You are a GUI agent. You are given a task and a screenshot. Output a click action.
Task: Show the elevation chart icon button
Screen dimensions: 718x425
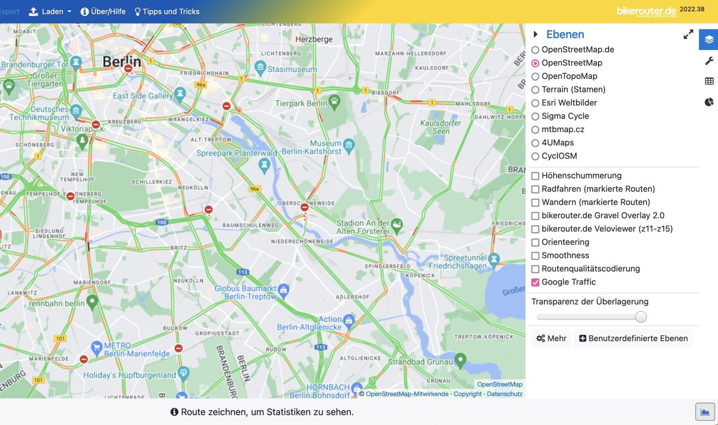(705, 412)
